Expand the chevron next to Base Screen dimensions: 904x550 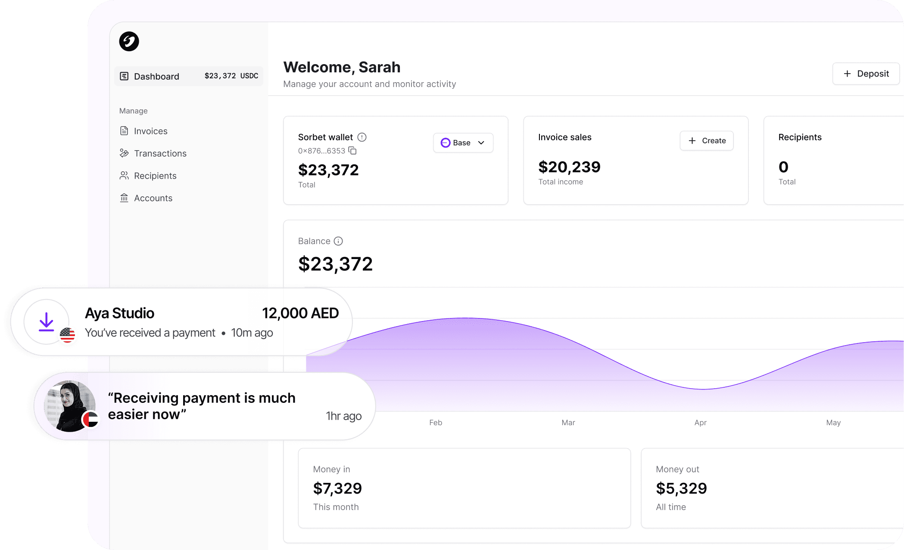(x=481, y=143)
